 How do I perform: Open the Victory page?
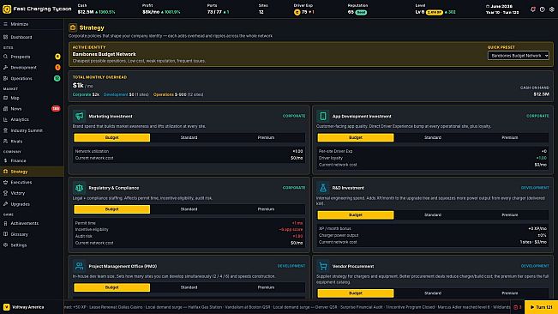[32, 193]
